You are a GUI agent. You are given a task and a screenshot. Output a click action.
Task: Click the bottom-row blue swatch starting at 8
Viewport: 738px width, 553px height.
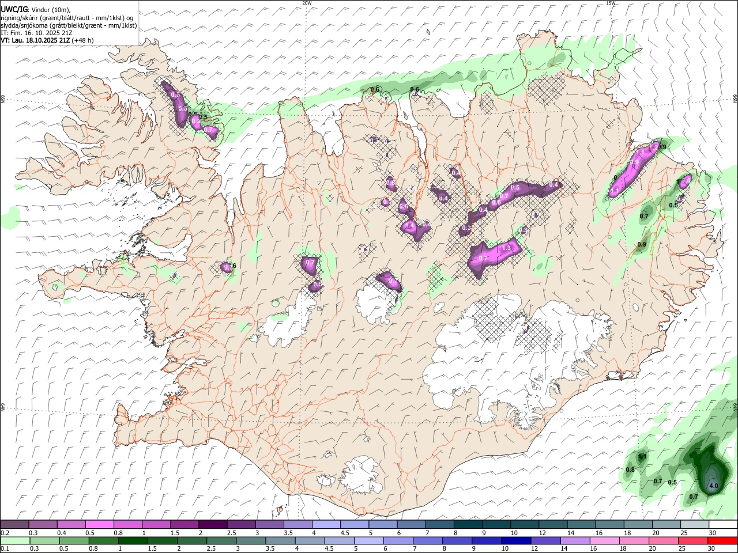(457, 541)
